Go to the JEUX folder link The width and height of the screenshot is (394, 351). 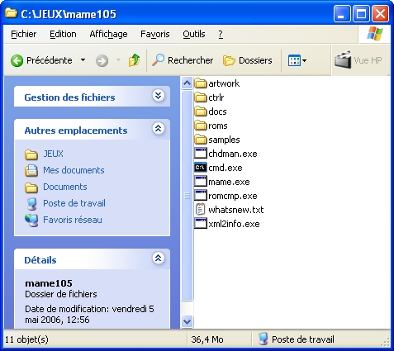tap(53, 154)
